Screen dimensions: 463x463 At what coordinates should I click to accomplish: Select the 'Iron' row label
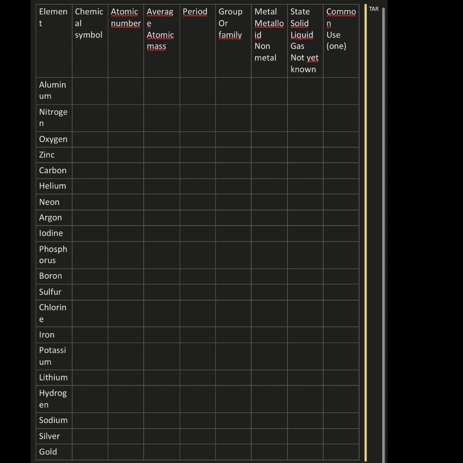click(x=54, y=335)
